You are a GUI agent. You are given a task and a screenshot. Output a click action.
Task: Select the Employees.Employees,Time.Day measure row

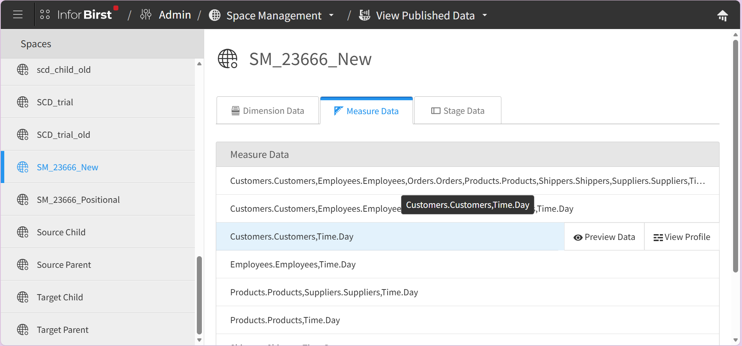[467, 264]
